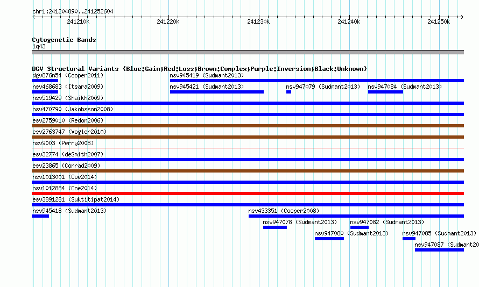Click the nsv470790 (Jakobsson2008) label
The image size is (479, 287).
click(x=73, y=109)
